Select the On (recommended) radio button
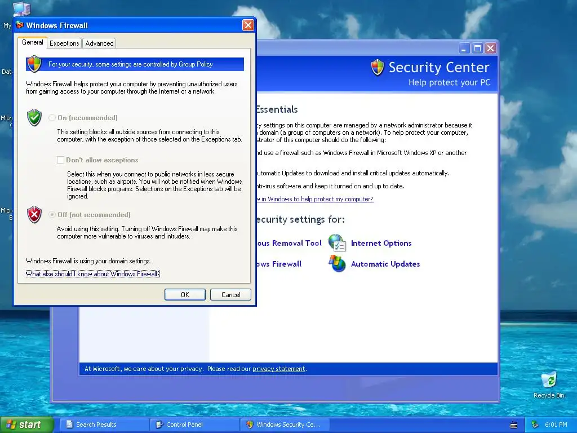 pos(52,117)
